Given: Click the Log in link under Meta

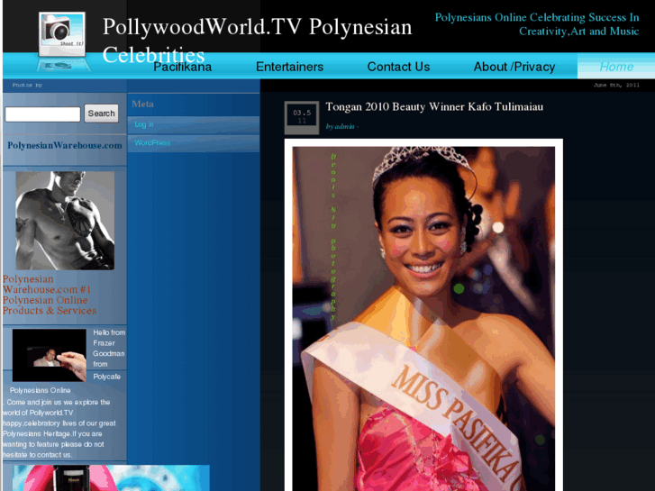Looking at the screenshot, I should click(144, 124).
